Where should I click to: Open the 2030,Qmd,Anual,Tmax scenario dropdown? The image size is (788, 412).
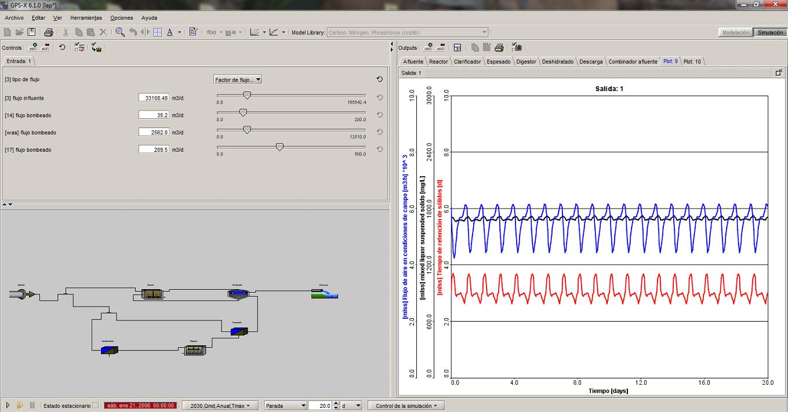[220, 406]
